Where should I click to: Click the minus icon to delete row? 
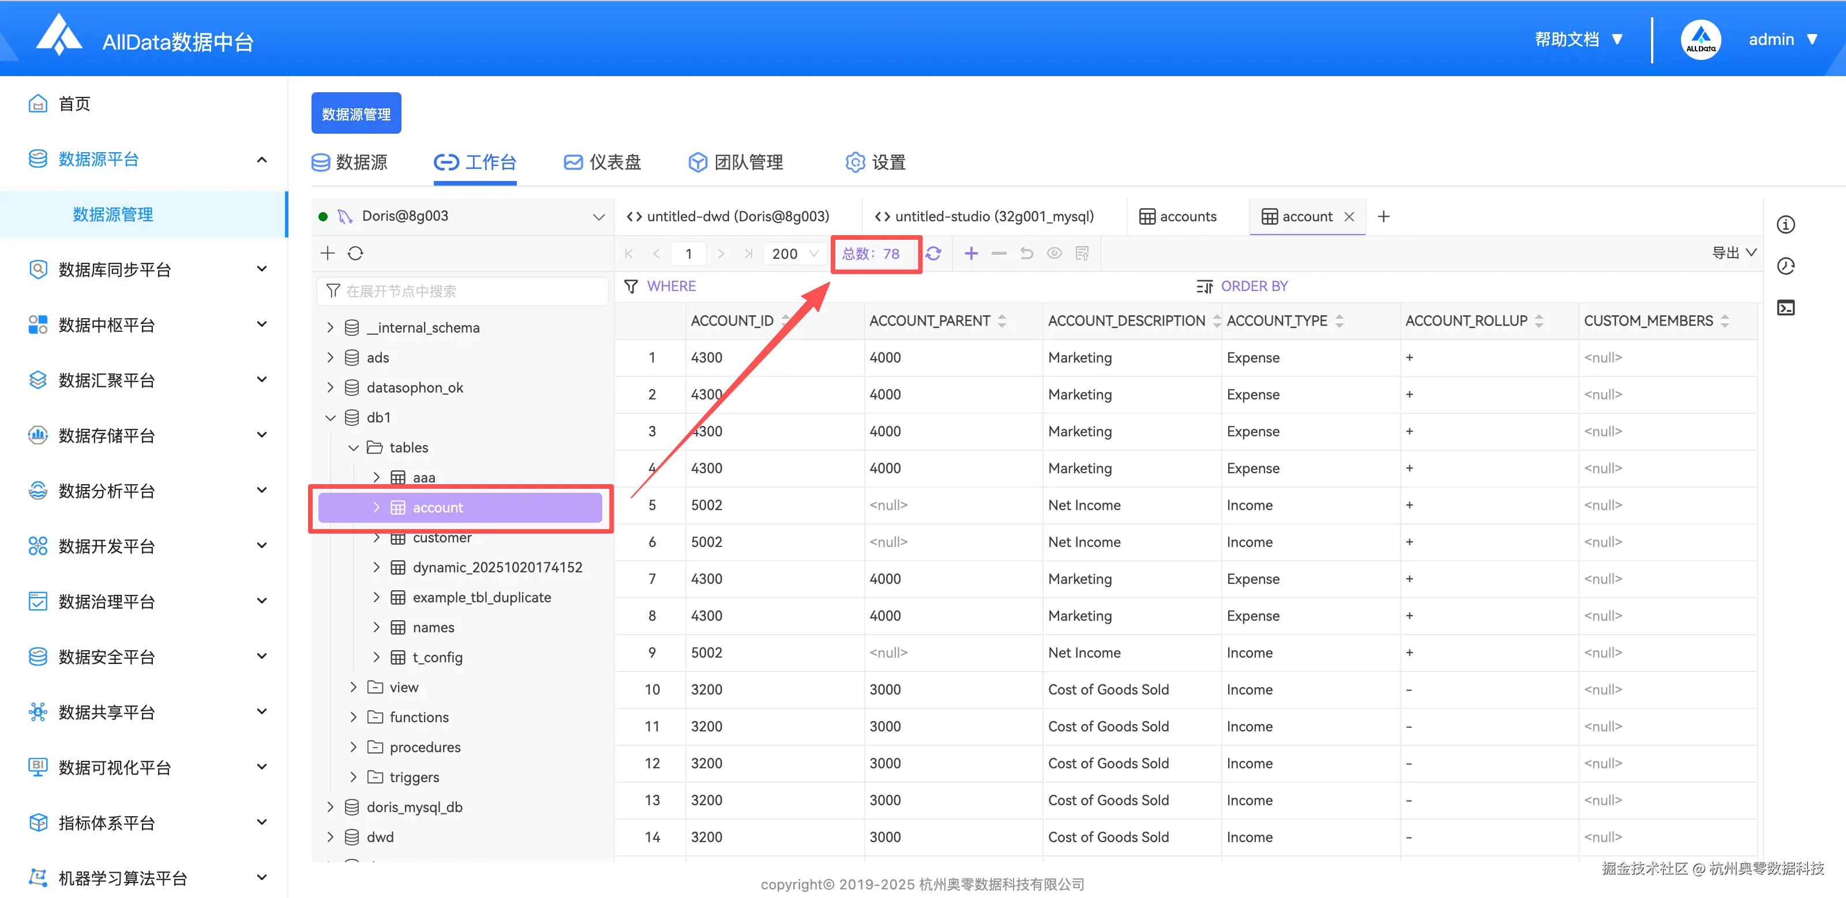tap(998, 254)
